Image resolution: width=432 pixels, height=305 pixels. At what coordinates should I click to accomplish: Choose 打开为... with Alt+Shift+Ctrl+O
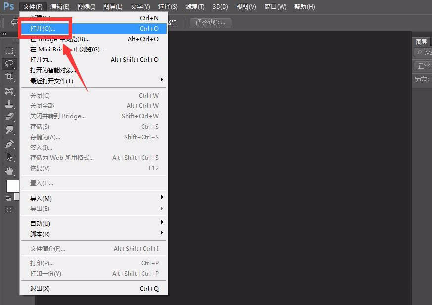tap(94, 60)
